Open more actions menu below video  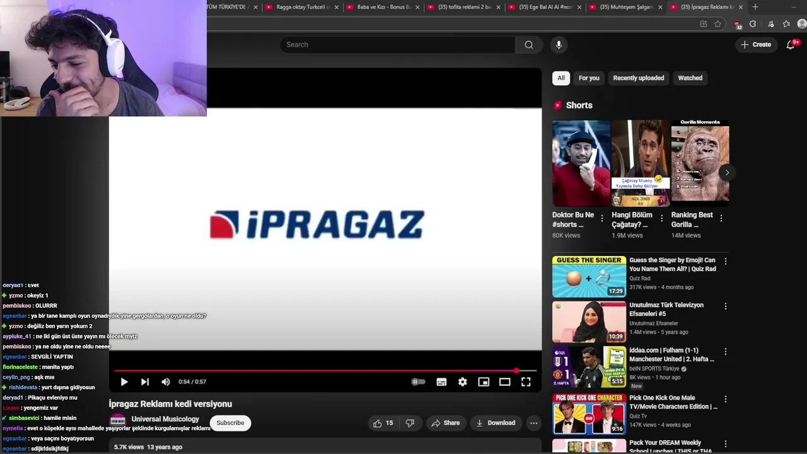[x=534, y=423]
